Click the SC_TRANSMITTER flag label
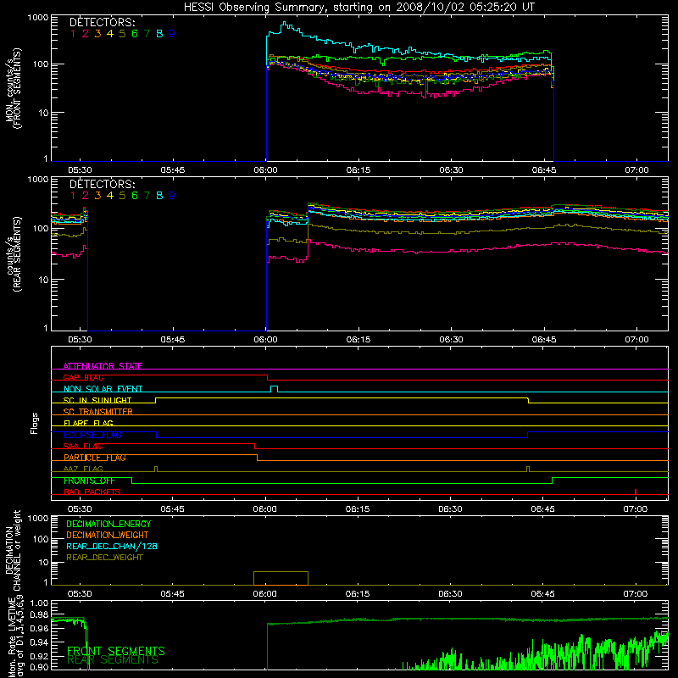Screen dimensions: 678x678 coord(98,412)
